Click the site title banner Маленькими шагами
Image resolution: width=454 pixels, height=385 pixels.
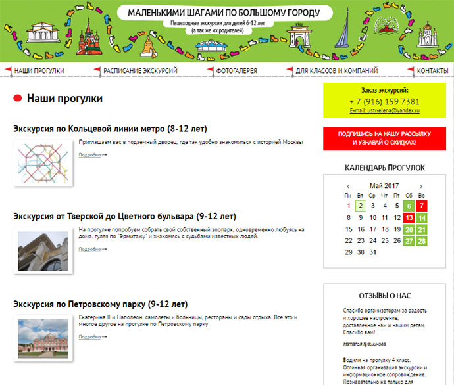(x=224, y=13)
